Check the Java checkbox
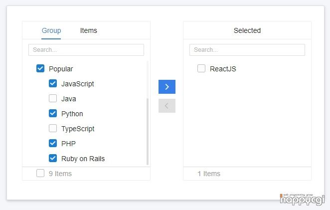 53,98
